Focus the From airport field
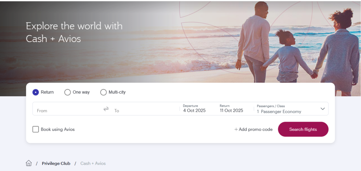The image size is (361, 171). click(67, 110)
